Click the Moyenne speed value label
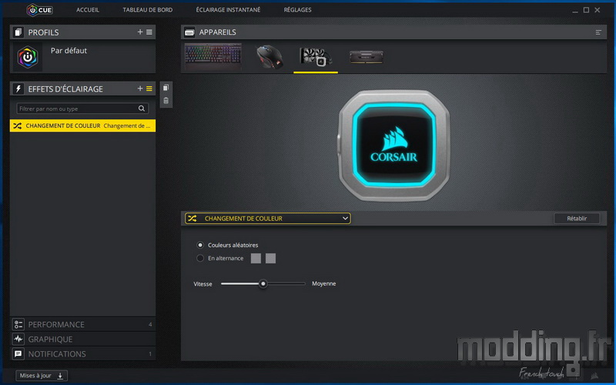 coord(323,283)
